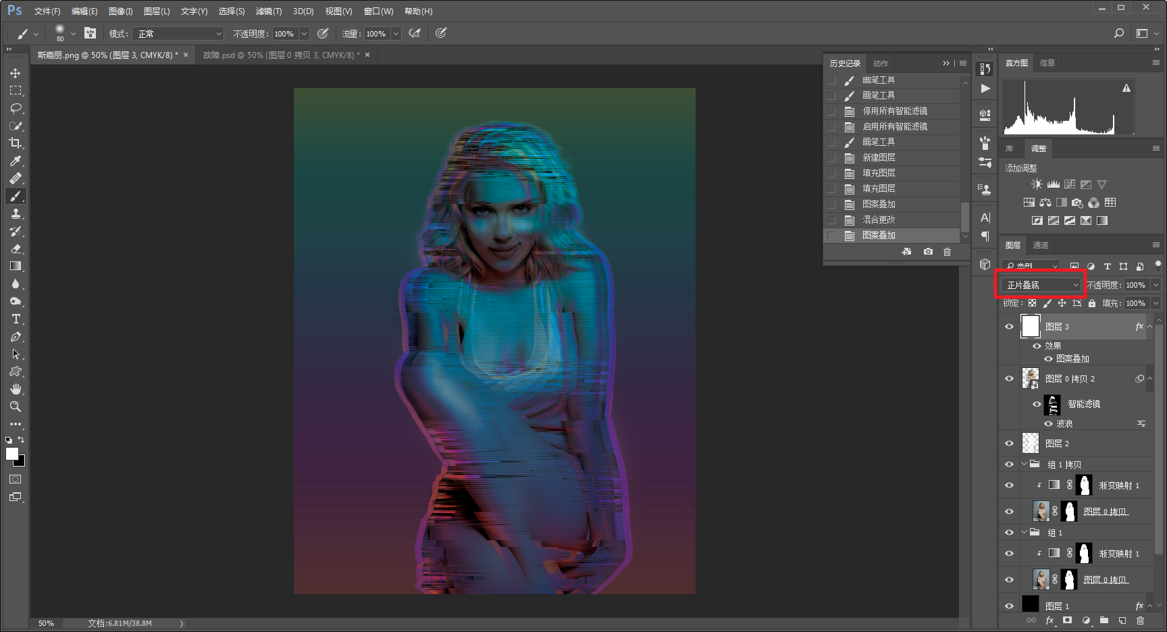
Task: Toggle 图案叠加 effect visibility under 图层 3
Action: (1048, 359)
